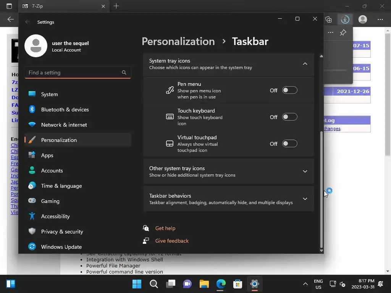Open Chat app on taskbar
The width and height of the screenshot is (391, 293).
pyautogui.click(x=187, y=284)
